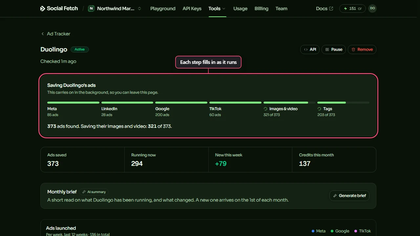Click the Meta progress bar
Screen dimensions: 420x236
click(x=73, y=103)
